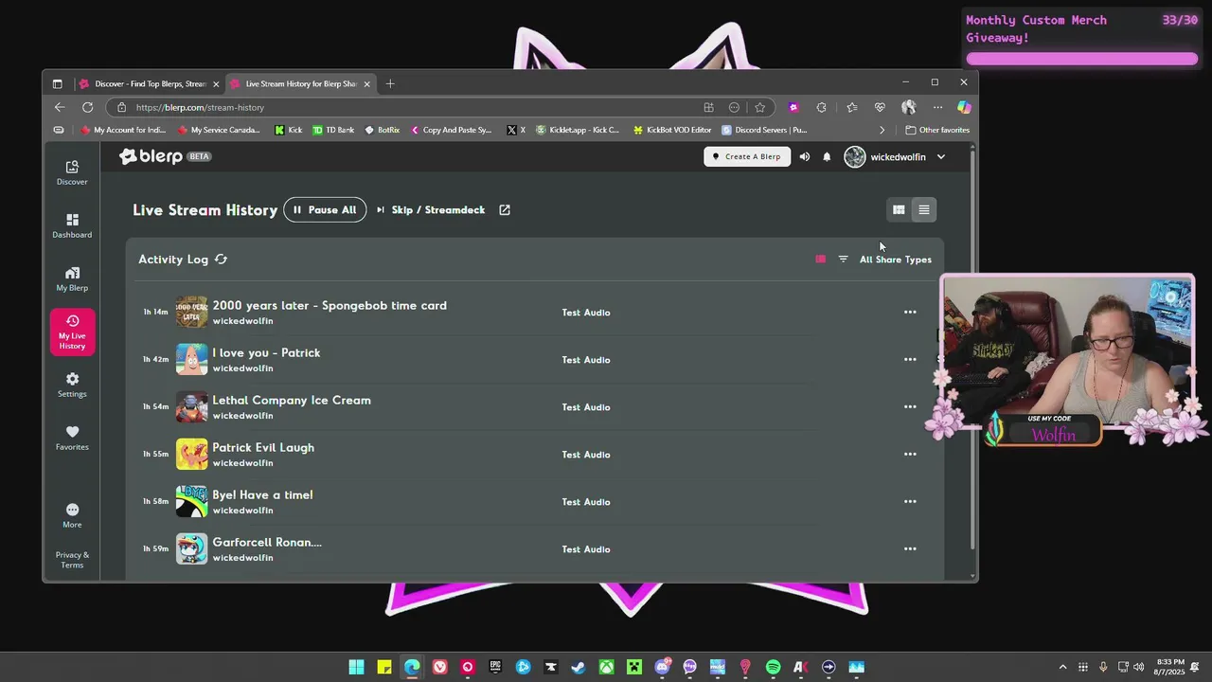The image size is (1212, 682).
Task: Click Create A Blerp button
Action: [747, 156]
